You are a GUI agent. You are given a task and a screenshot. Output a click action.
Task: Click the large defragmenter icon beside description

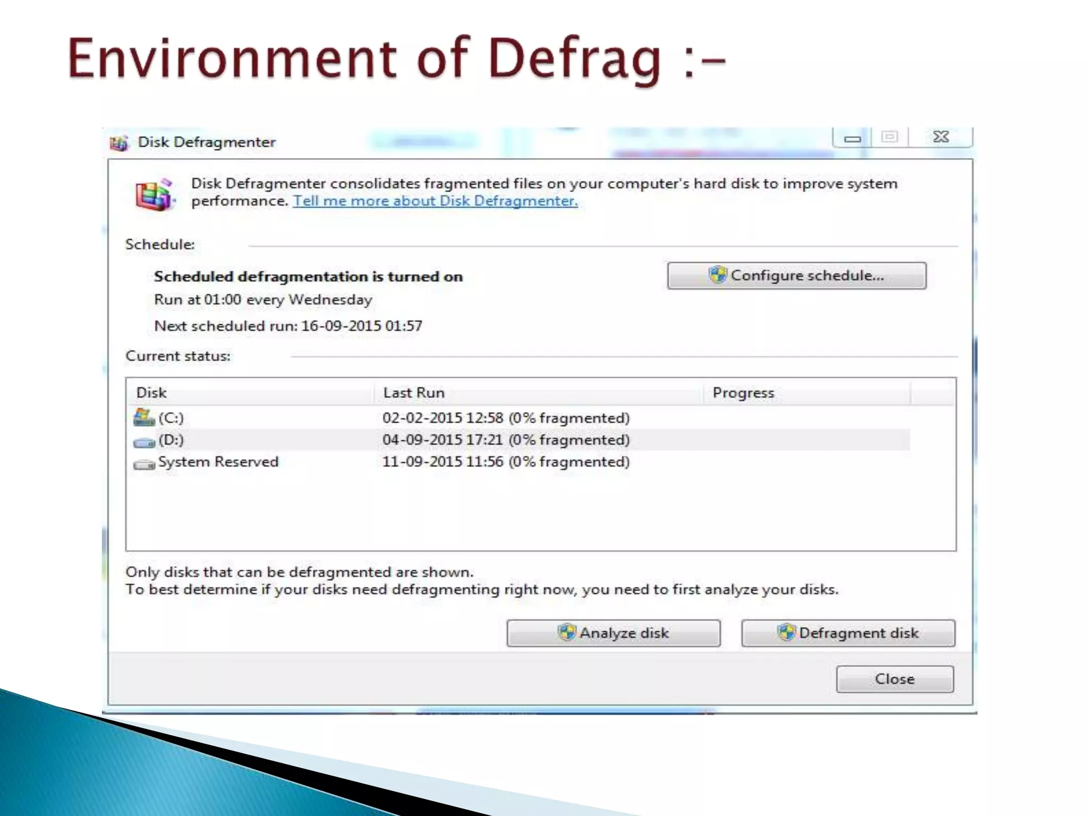(154, 195)
